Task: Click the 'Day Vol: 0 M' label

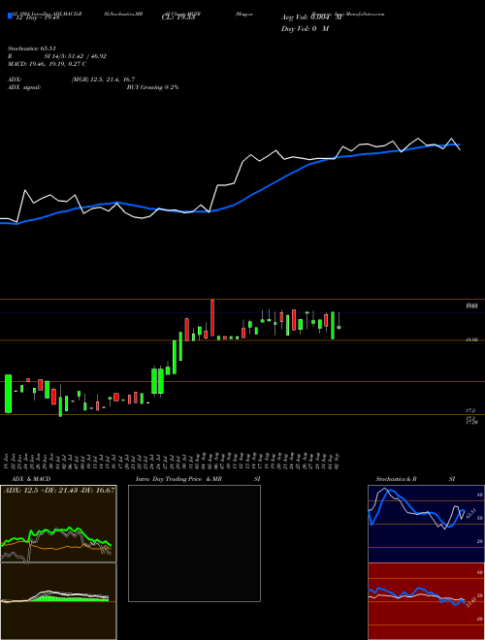Action: pyautogui.click(x=305, y=29)
